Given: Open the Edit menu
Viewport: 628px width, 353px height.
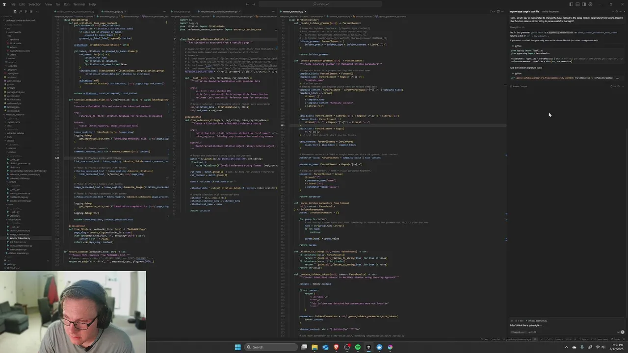Looking at the screenshot, I should [22, 4].
